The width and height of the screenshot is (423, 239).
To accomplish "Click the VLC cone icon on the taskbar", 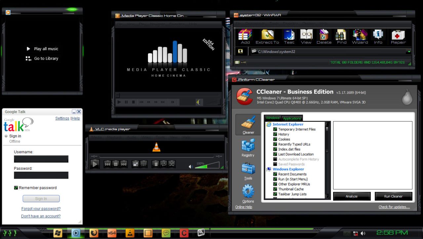I will (x=130, y=233).
